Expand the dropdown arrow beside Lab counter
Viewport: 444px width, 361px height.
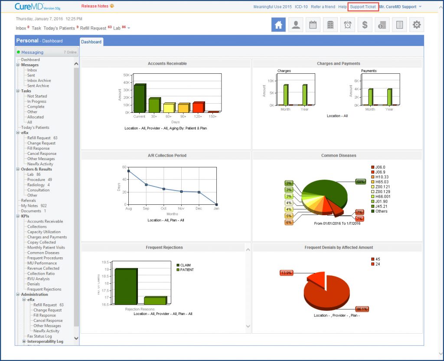pos(129,28)
